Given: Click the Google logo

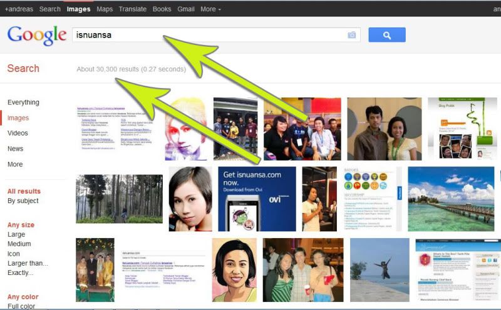Looking at the screenshot, I should click(37, 35).
